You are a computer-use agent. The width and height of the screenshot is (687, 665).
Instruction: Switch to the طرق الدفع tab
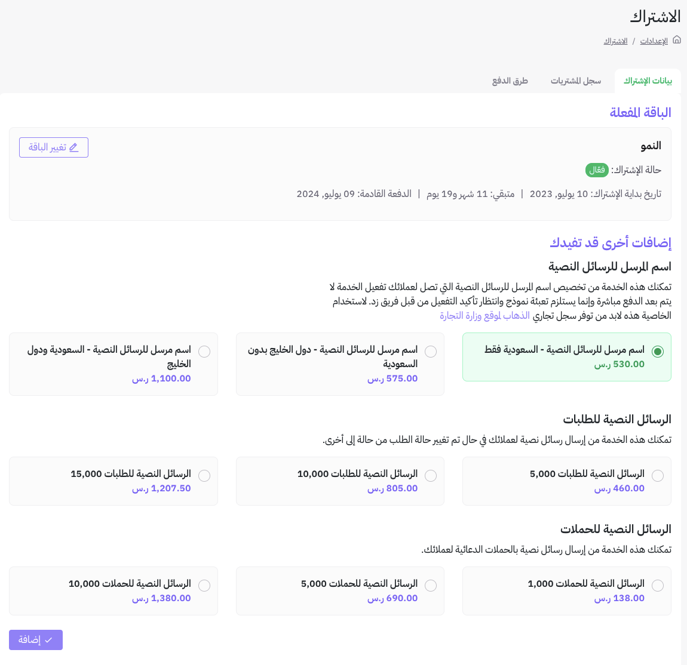click(510, 81)
